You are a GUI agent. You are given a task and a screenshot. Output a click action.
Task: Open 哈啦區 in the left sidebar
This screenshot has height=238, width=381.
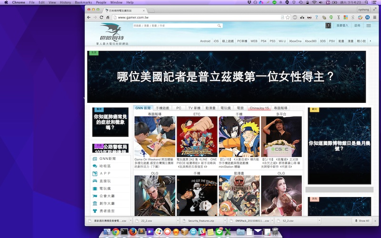point(105,166)
